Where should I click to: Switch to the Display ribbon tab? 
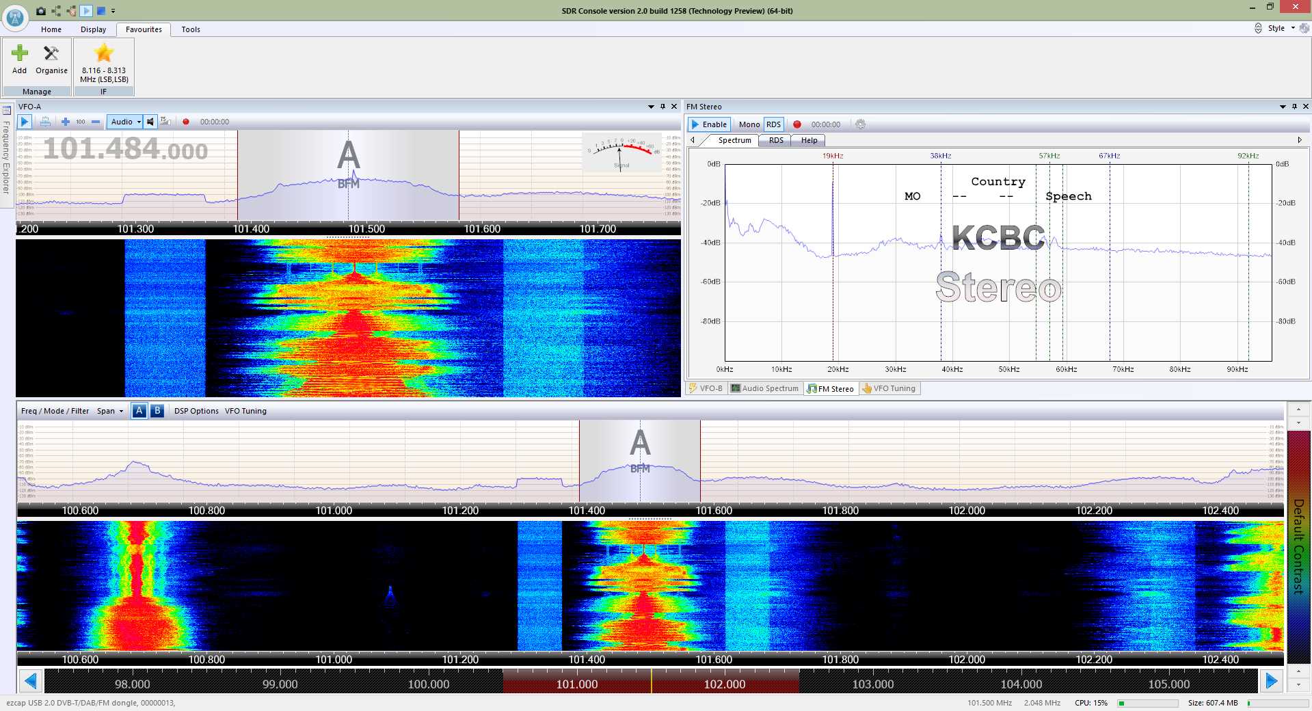93,29
